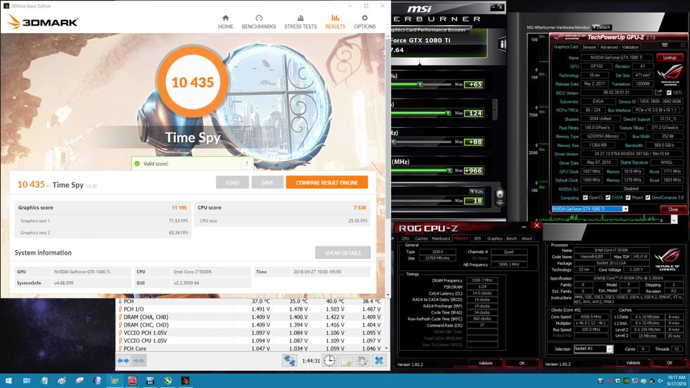Open 3DMark Stress Tests tab
This screenshot has height=388, width=690.
[x=300, y=22]
